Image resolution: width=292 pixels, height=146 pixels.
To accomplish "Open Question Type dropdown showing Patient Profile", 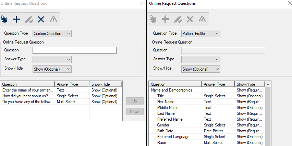I will point(201,34).
